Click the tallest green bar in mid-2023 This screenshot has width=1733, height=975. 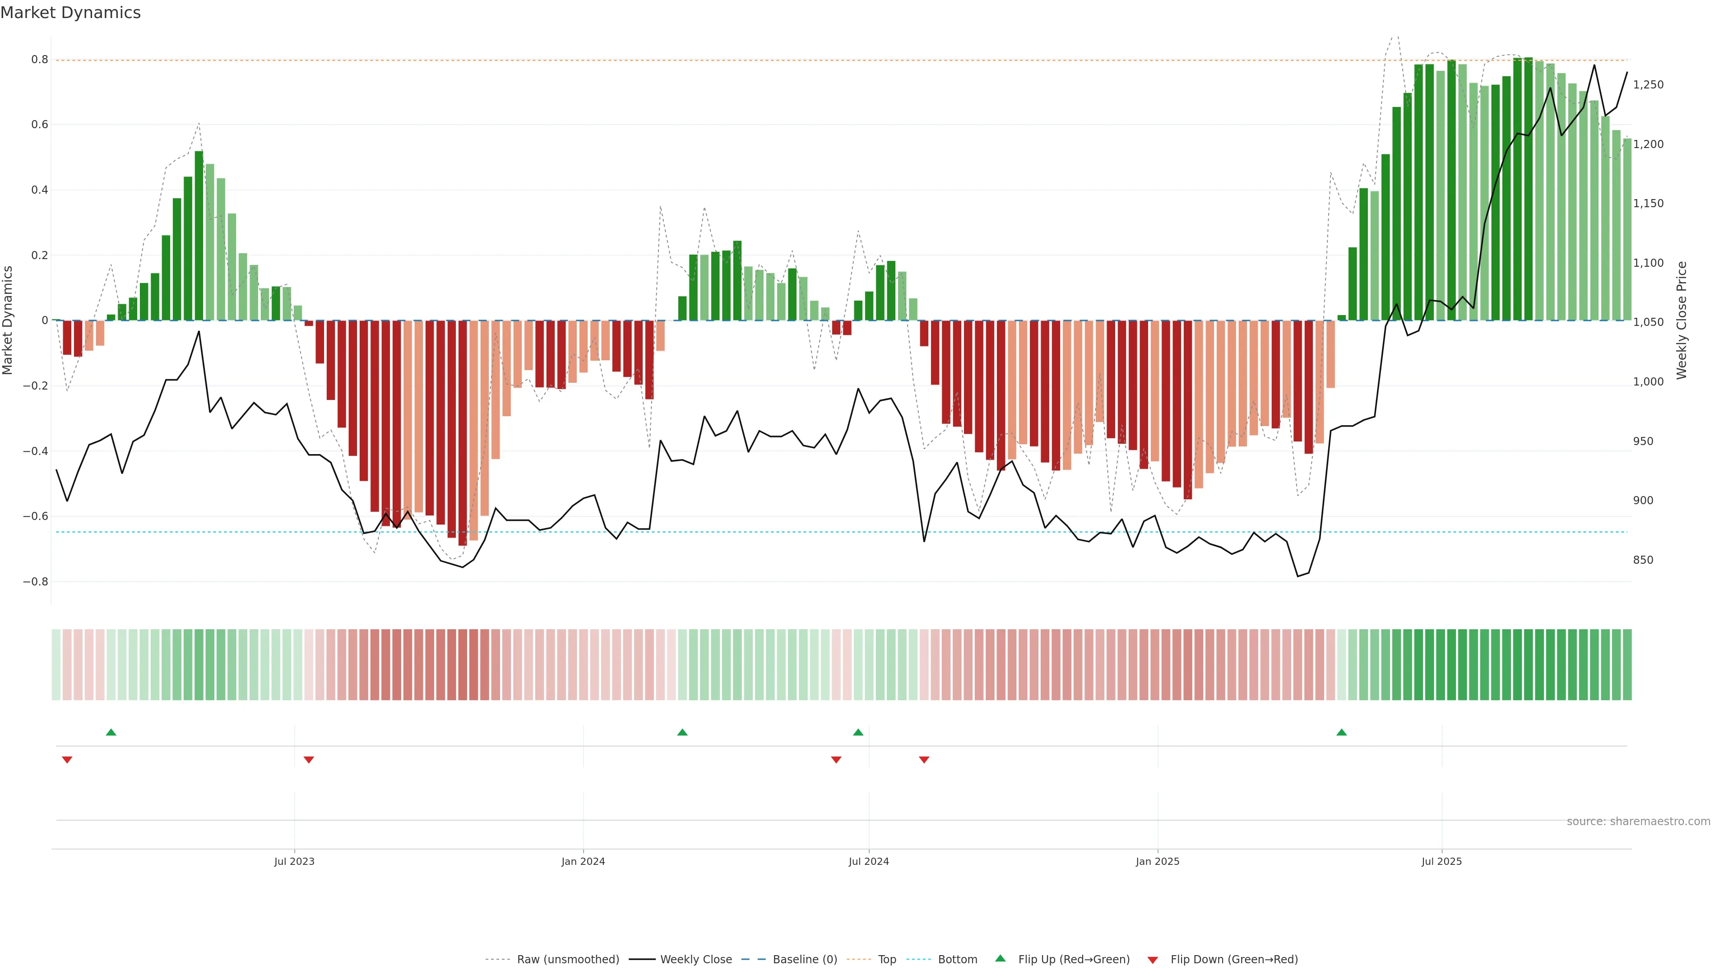pyautogui.click(x=199, y=236)
